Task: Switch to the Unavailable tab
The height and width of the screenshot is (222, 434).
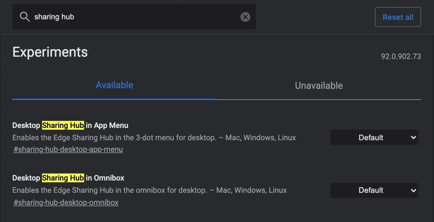Action: (x=319, y=86)
